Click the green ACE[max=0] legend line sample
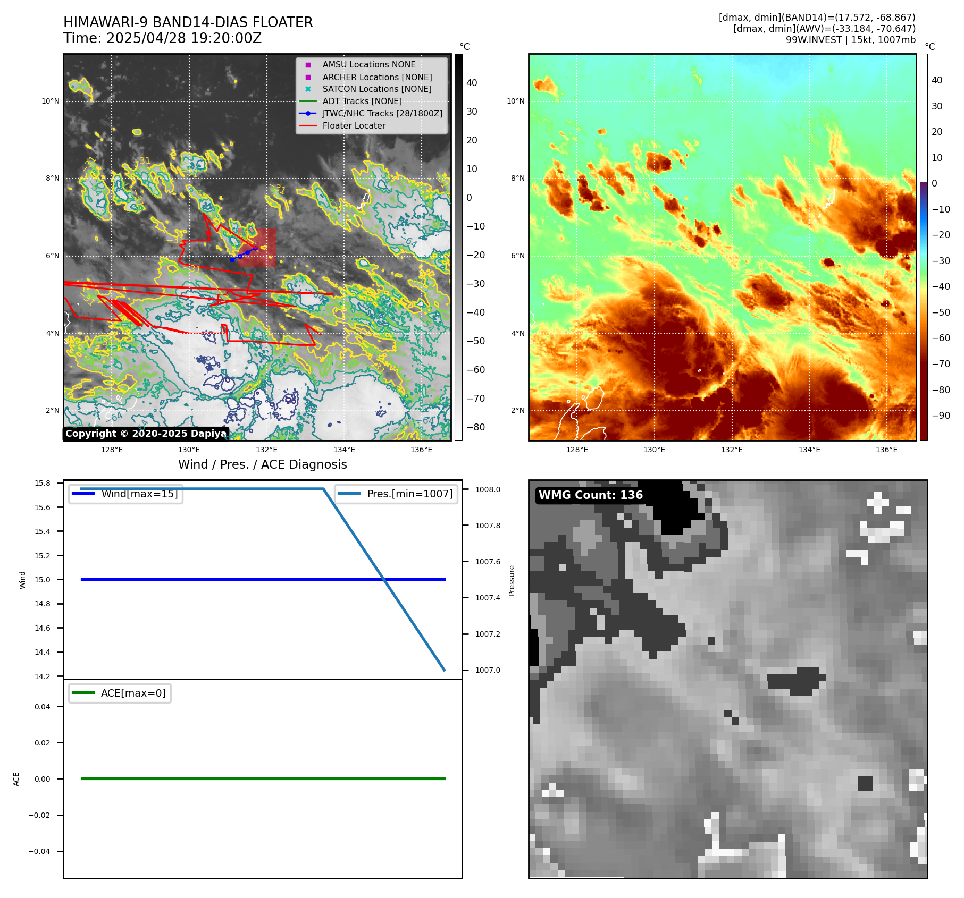The width and height of the screenshot is (964, 898). pyautogui.click(x=83, y=693)
